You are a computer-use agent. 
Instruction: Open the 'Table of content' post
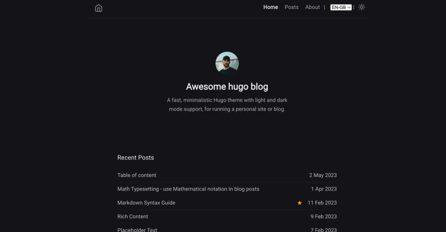tap(137, 175)
